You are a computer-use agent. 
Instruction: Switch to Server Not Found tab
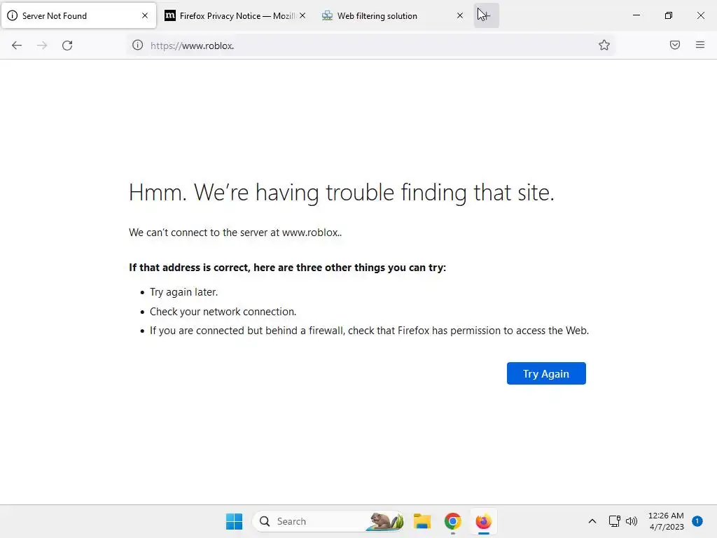tap(78, 15)
